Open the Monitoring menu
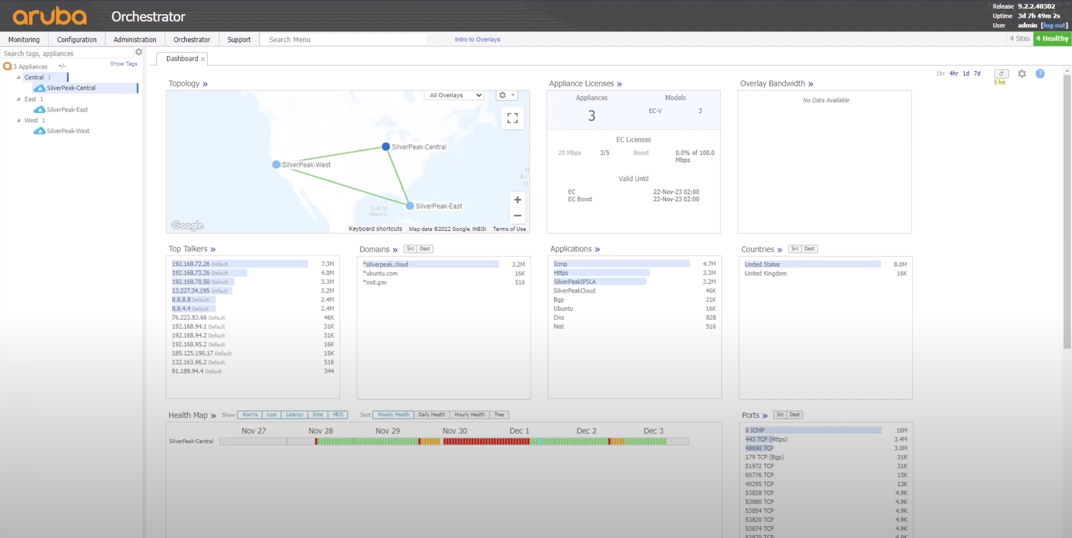1072x538 pixels. pyautogui.click(x=24, y=40)
